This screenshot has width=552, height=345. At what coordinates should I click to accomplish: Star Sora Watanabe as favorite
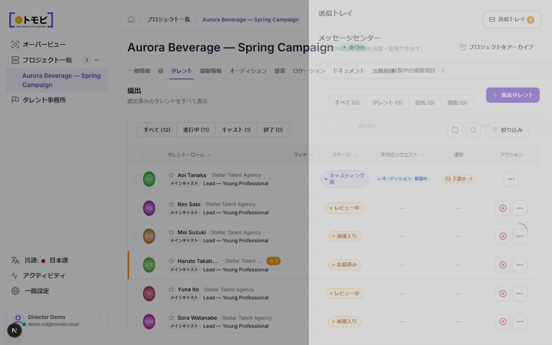click(x=171, y=318)
